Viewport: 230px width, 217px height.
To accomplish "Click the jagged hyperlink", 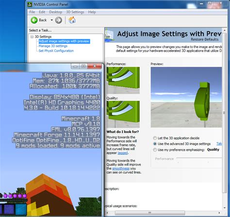I will [123, 153].
